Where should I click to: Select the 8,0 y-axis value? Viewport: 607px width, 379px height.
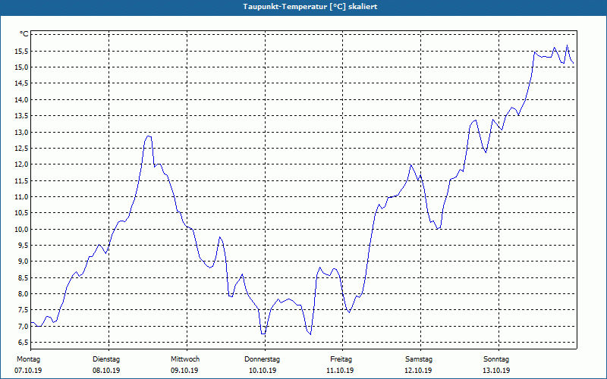coord(23,294)
